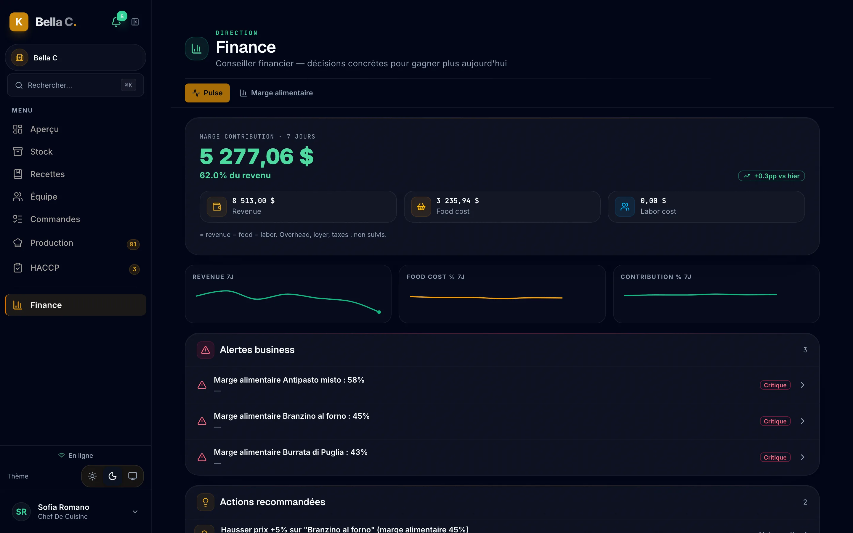
Task: Click the HACCP 3 count badge
Action: pos(134,269)
